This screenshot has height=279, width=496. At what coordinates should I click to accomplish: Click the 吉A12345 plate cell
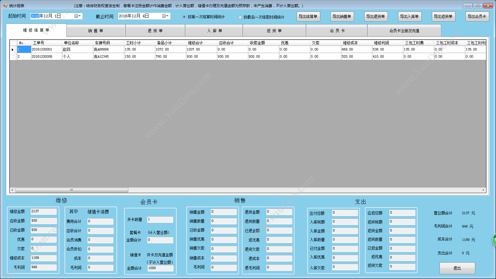108,57
